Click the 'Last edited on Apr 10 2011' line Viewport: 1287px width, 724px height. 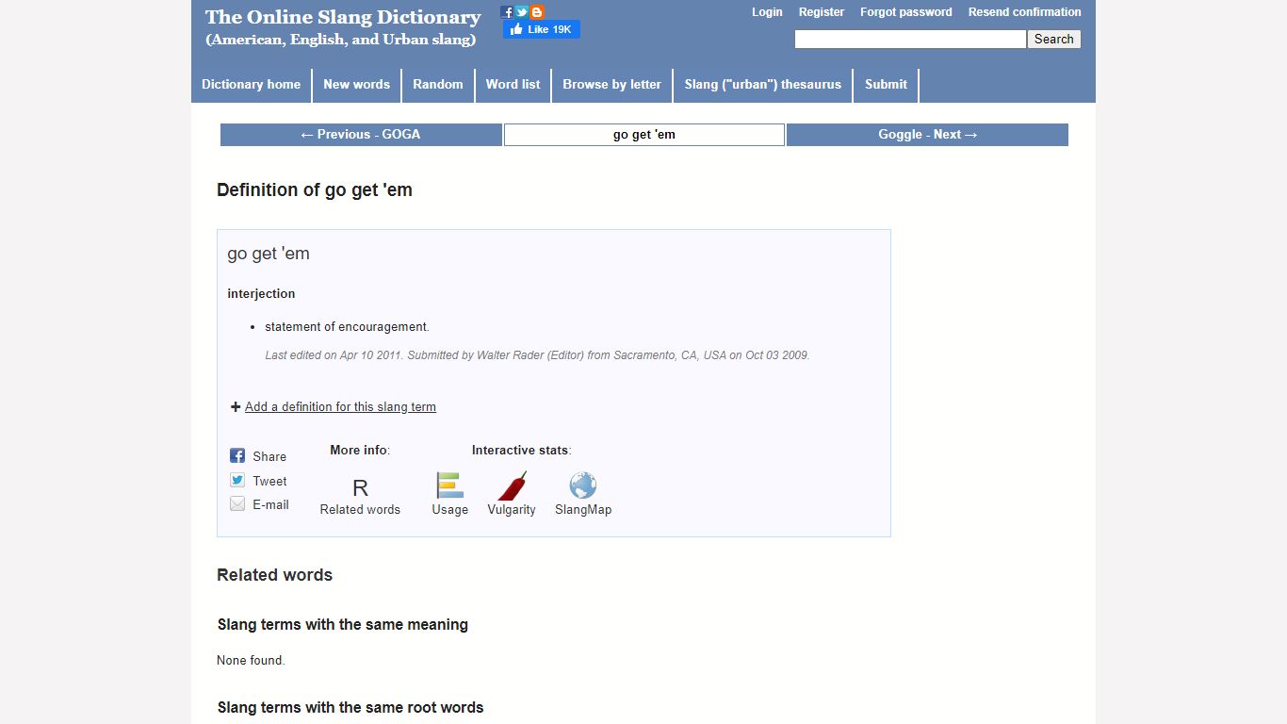pyautogui.click(x=537, y=355)
